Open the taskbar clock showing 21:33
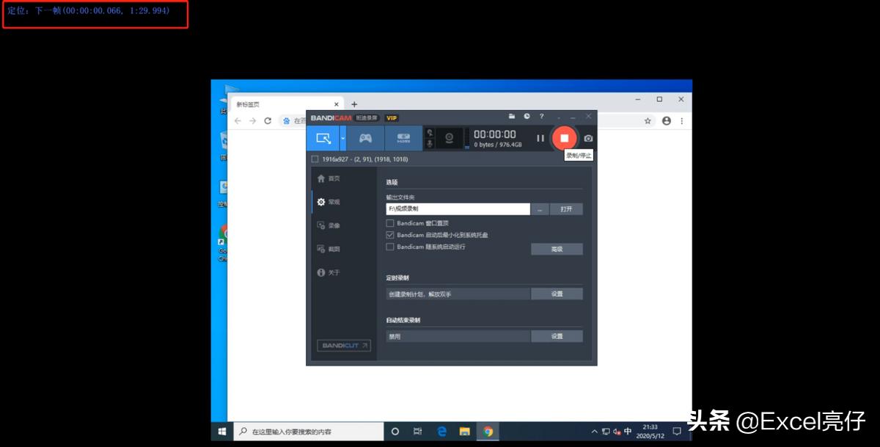This screenshot has width=880, height=447. (x=650, y=431)
